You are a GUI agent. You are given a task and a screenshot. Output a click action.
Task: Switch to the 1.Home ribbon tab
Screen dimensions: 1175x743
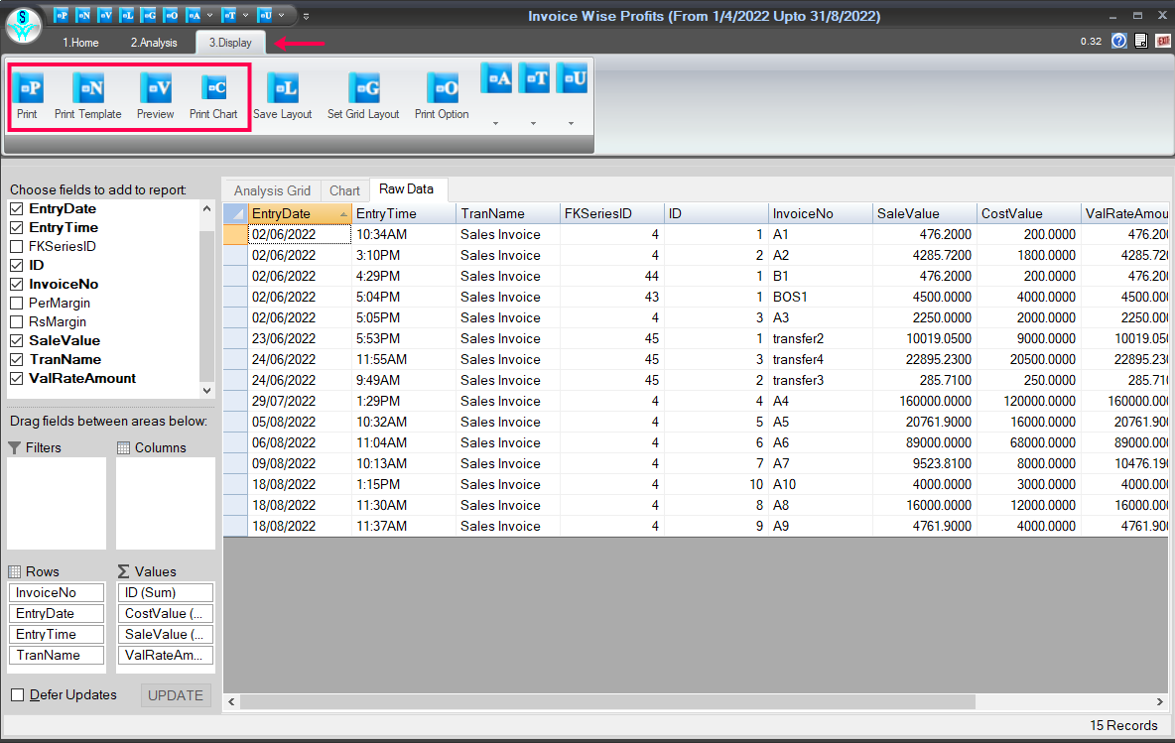(x=80, y=43)
